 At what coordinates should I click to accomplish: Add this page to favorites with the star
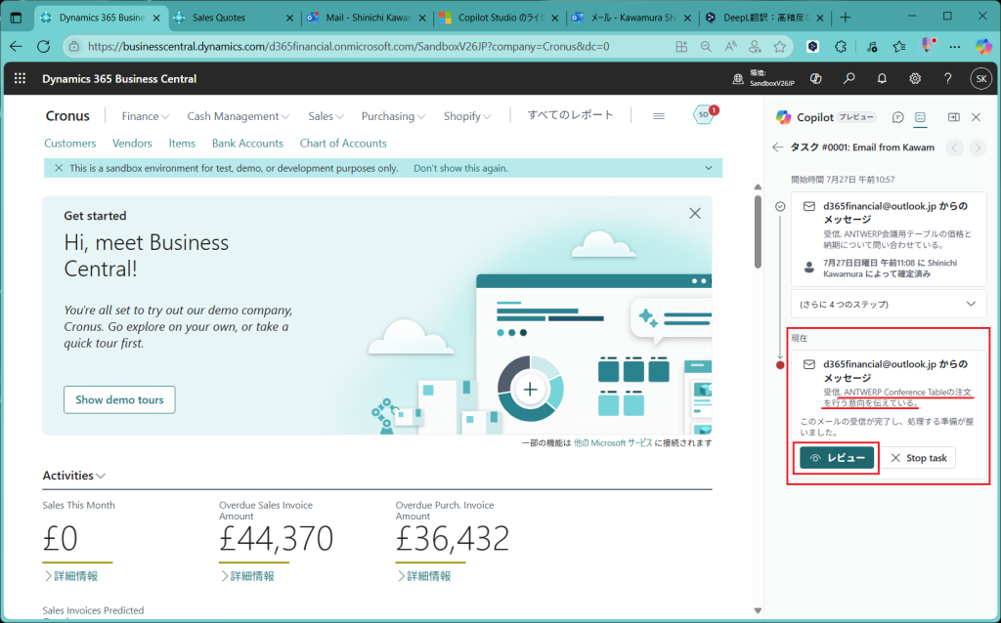pyautogui.click(x=779, y=47)
